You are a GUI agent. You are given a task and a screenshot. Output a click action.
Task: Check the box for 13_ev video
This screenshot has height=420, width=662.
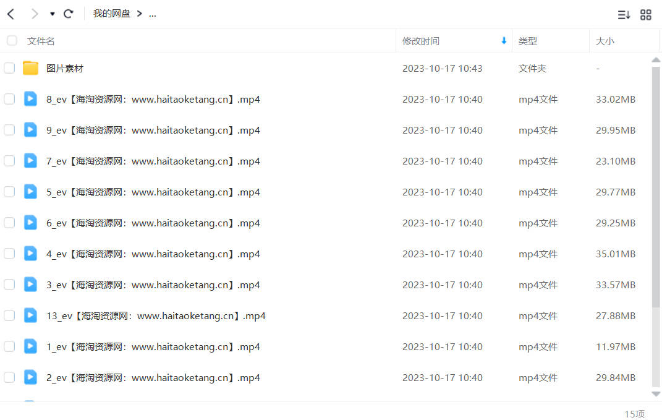coord(9,315)
